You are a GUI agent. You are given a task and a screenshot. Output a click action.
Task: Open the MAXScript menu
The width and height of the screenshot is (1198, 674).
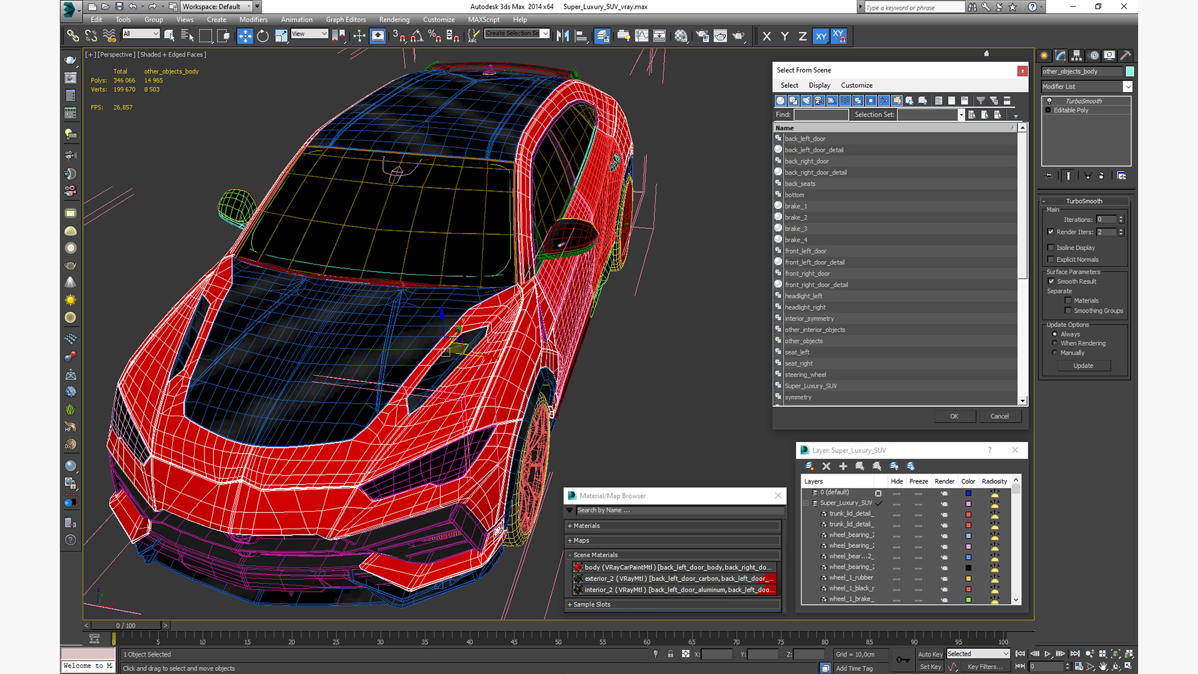click(484, 19)
